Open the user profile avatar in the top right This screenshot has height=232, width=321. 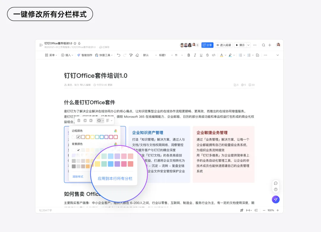pos(278,45)
